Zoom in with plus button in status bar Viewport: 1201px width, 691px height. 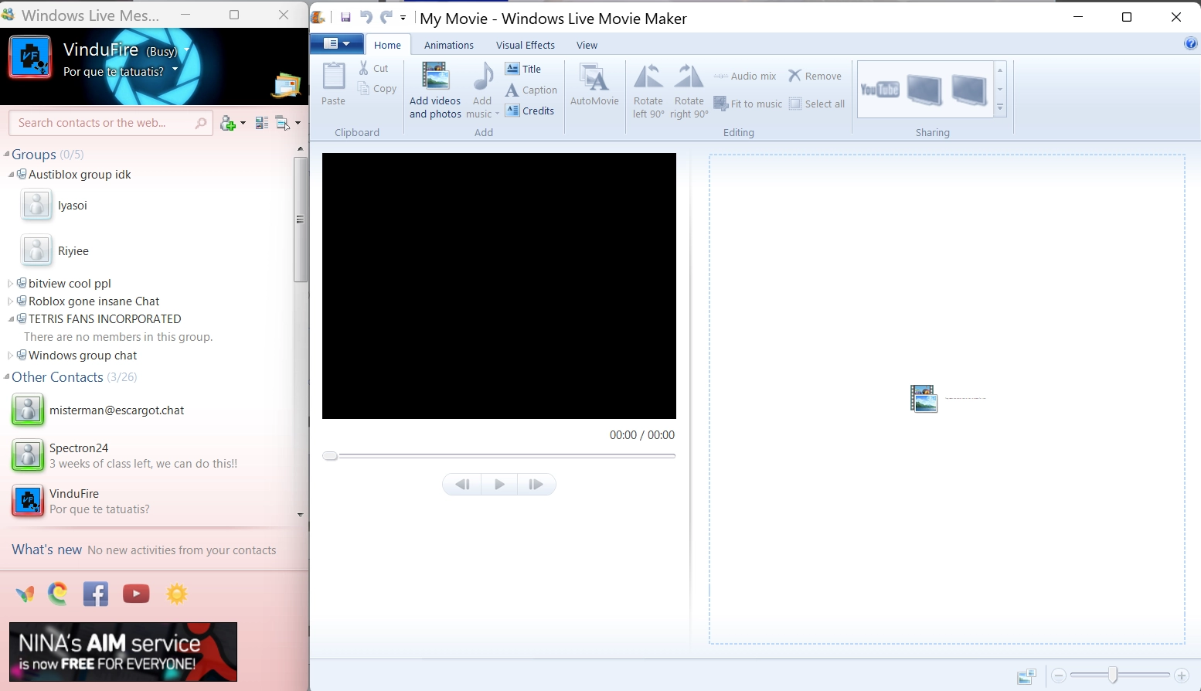pyautogui.click(x=1181, y=676)
